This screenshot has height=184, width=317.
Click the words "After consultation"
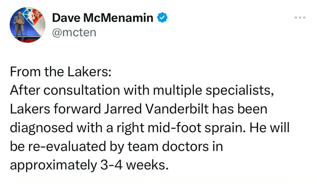pyautogui.click(x=65, y=90)
